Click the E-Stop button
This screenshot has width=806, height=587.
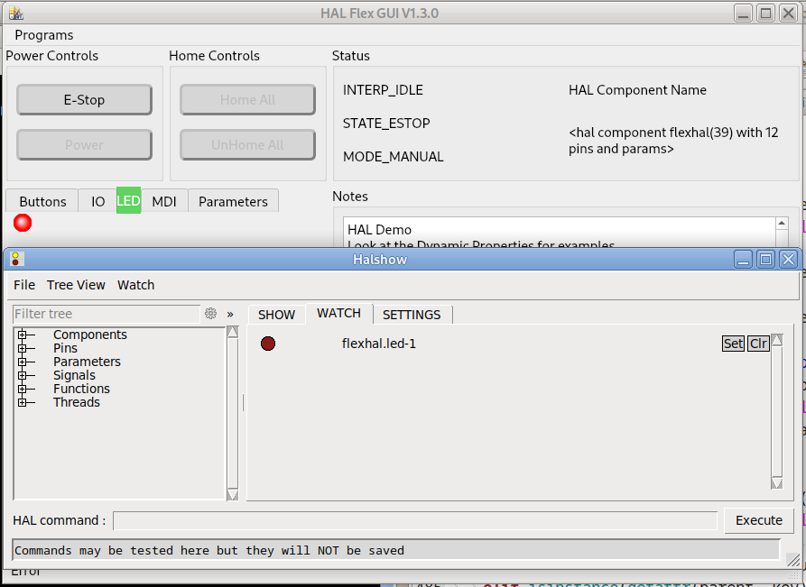(x=84, y=100)
